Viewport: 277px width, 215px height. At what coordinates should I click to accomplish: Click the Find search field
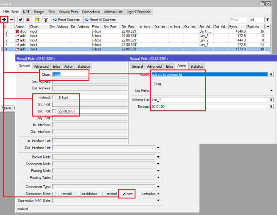pos(239,20)
